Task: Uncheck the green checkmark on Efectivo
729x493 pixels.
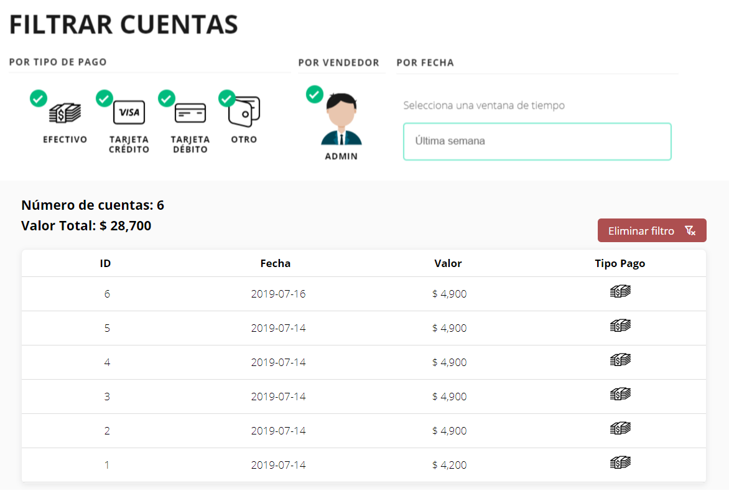Action: (x=39, y=98)
